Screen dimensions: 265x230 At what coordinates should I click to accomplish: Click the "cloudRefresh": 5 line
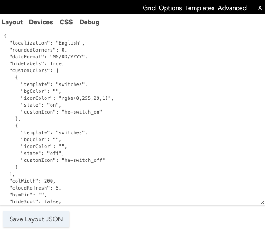click(35, 188)
